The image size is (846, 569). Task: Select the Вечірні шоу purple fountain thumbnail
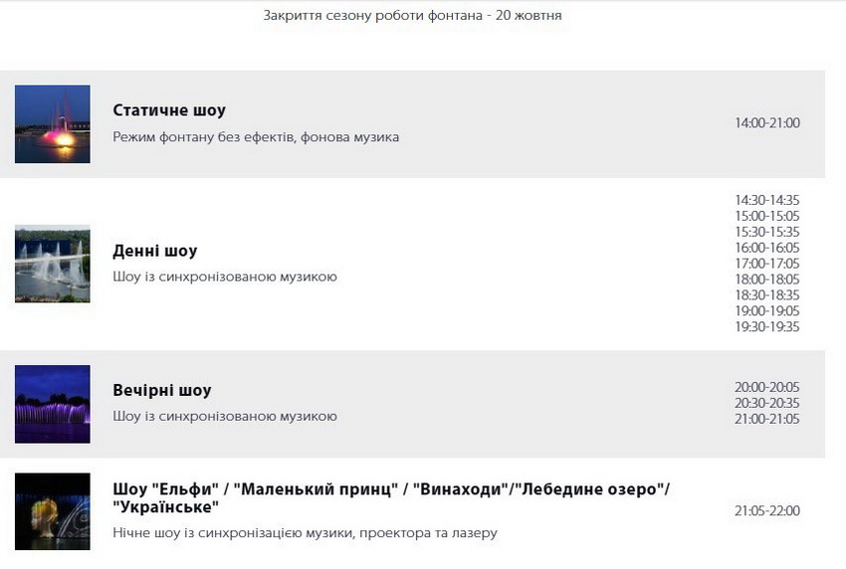[x=53, y=403]
